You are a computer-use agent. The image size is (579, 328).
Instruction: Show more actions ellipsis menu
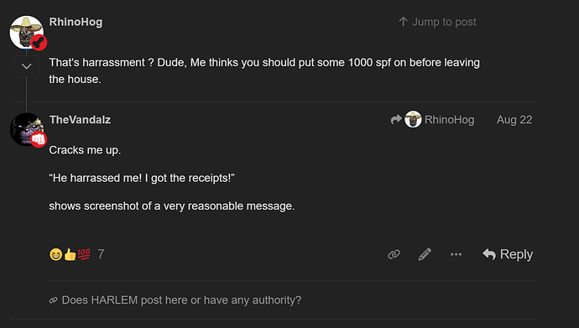[456, 254]
